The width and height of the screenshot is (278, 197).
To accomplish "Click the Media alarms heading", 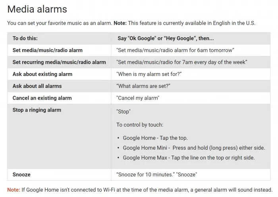I will point(37,9).
